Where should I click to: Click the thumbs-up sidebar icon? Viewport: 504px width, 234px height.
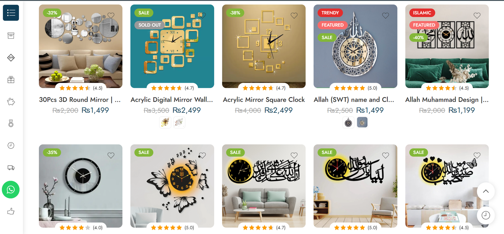[11, 211]
